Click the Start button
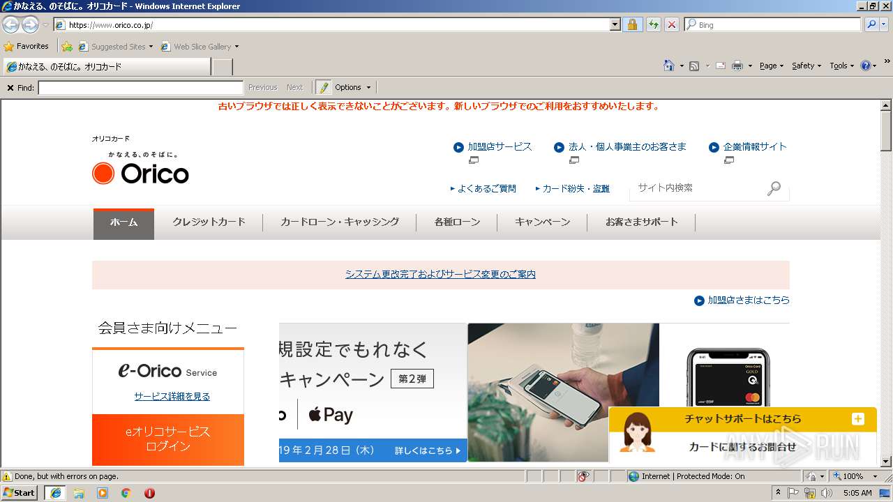 click(x=20, y=493)
